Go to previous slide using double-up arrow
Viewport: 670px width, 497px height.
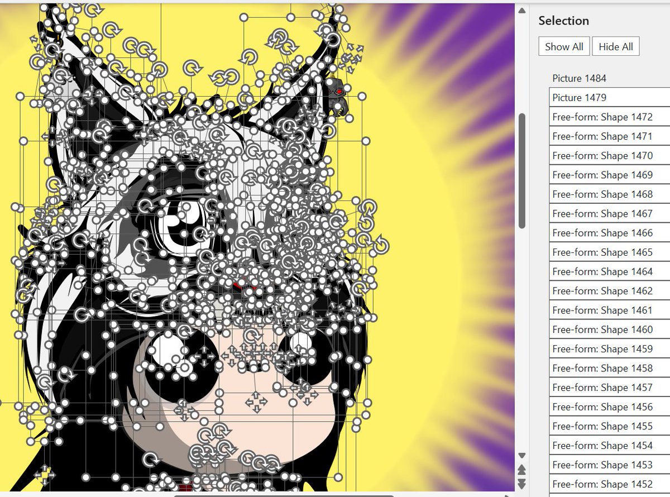522,469
